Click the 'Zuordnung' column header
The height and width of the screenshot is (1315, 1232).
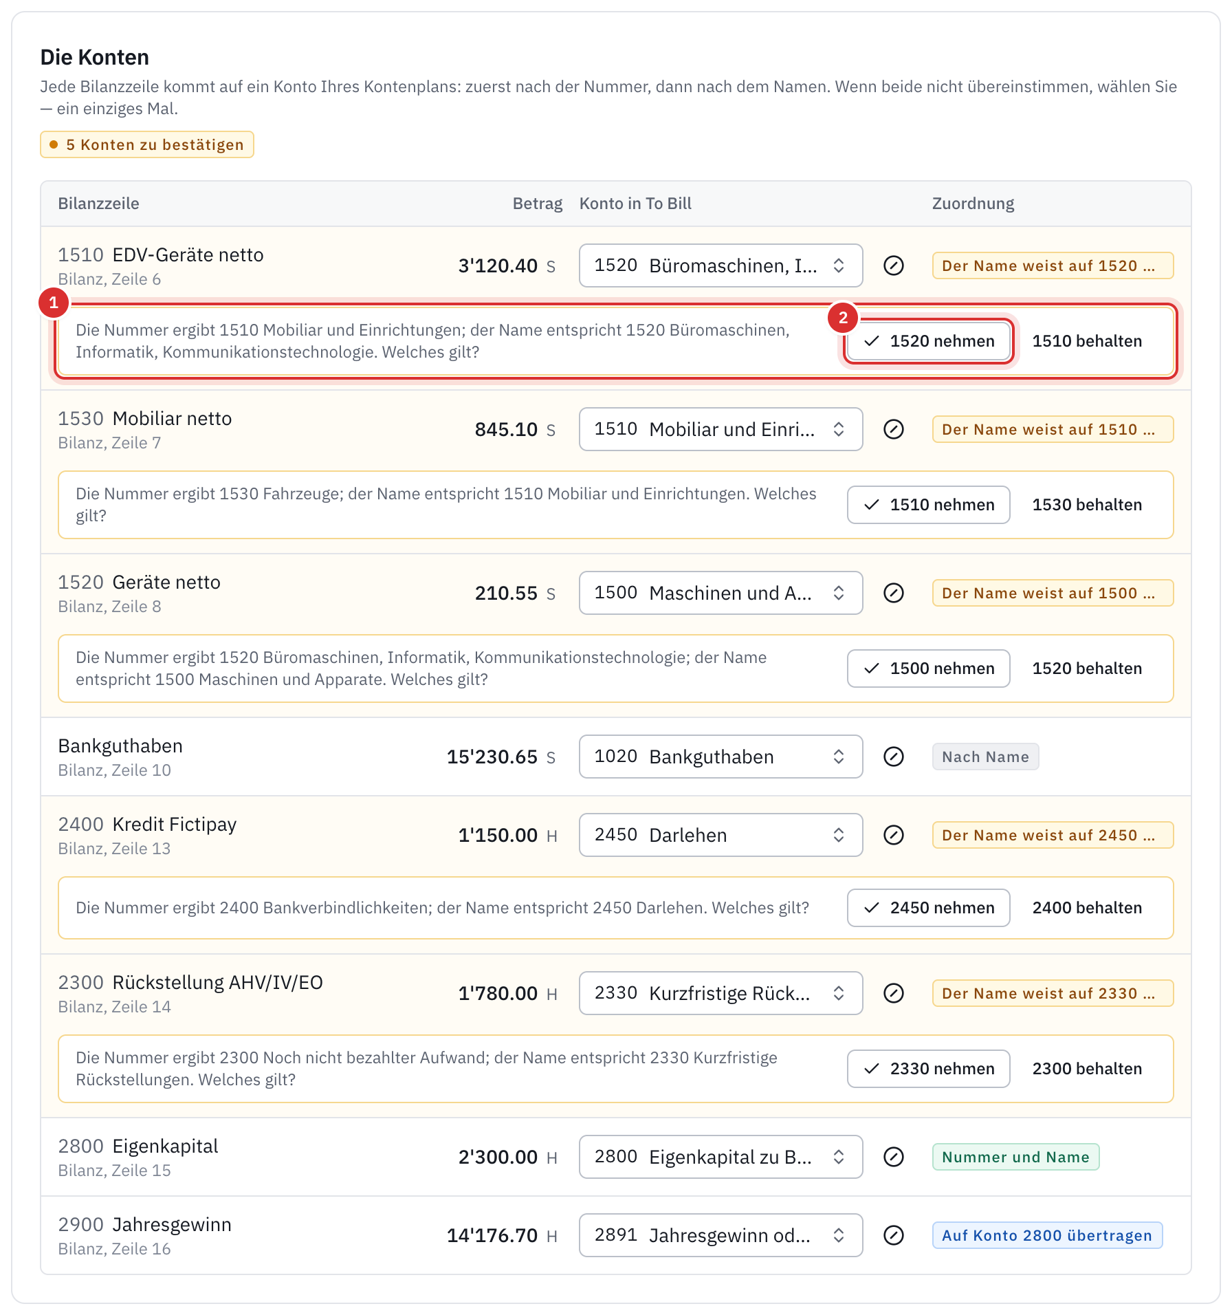973,204
